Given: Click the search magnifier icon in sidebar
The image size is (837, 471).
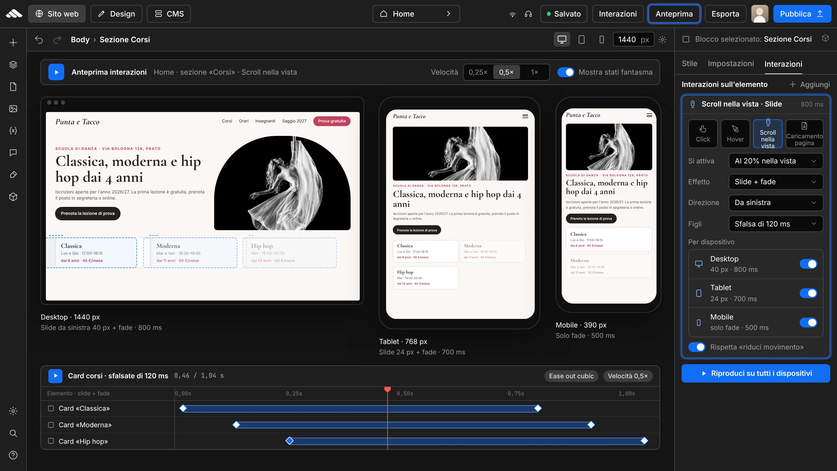Looking at the screenshot, I should point(13,433).
